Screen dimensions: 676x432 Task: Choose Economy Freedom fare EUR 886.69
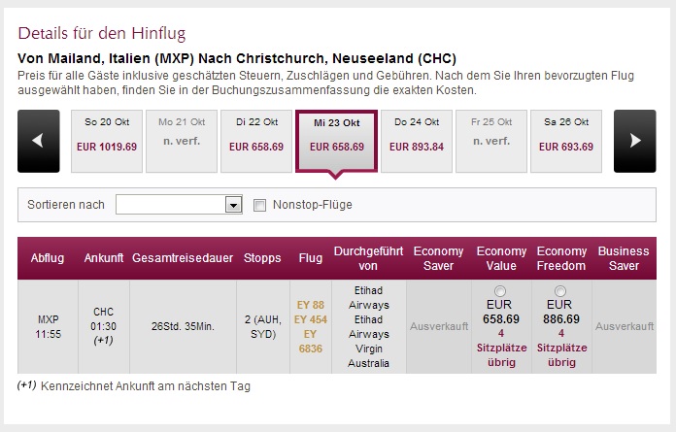tap(560, 291)
